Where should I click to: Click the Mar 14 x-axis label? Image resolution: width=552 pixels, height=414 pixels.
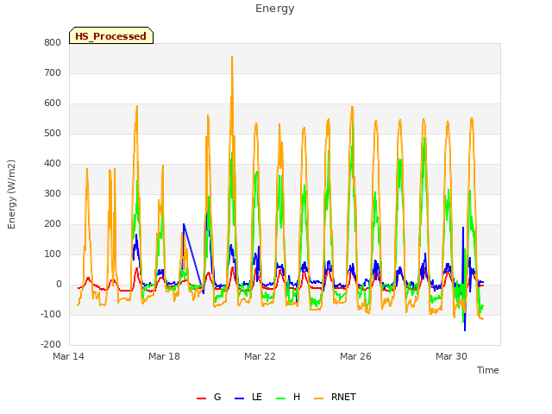(x=69, y=356)
